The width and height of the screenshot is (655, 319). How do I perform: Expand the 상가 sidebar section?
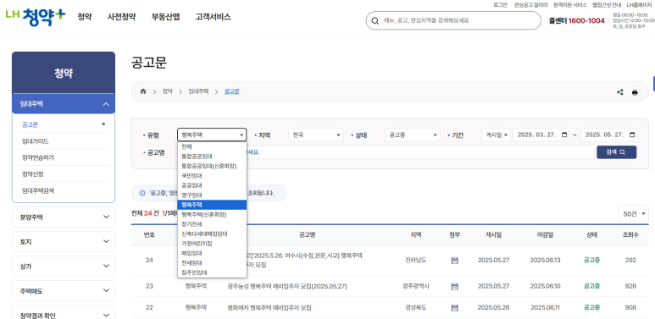[x=64, y=267]
